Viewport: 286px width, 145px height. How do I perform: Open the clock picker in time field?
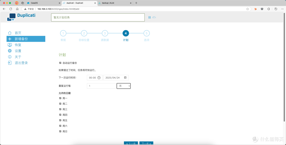tap(99, 78)
